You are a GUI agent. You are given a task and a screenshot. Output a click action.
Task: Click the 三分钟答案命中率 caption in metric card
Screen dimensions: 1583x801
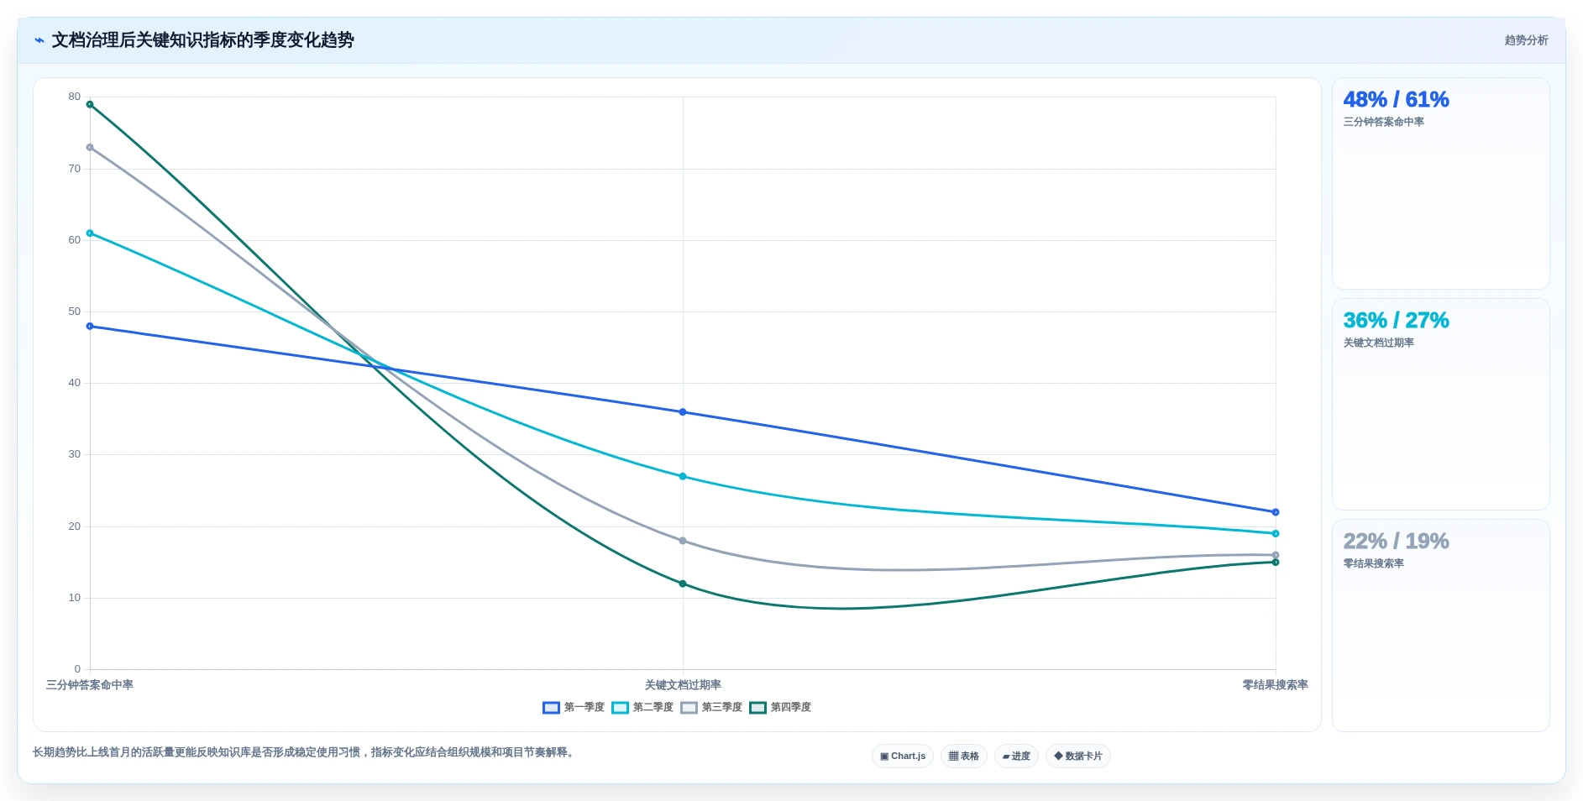click(1383, 122)
